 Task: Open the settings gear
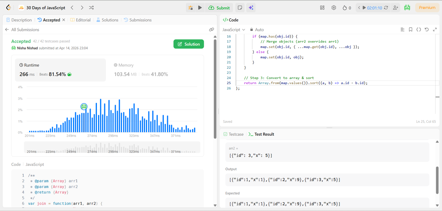coord(334,7)
